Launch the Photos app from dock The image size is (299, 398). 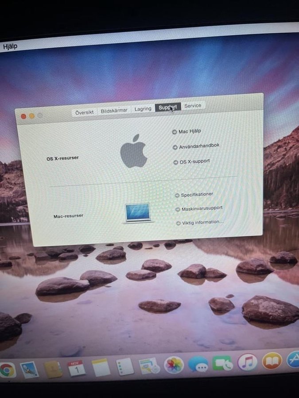coord(174,365)
